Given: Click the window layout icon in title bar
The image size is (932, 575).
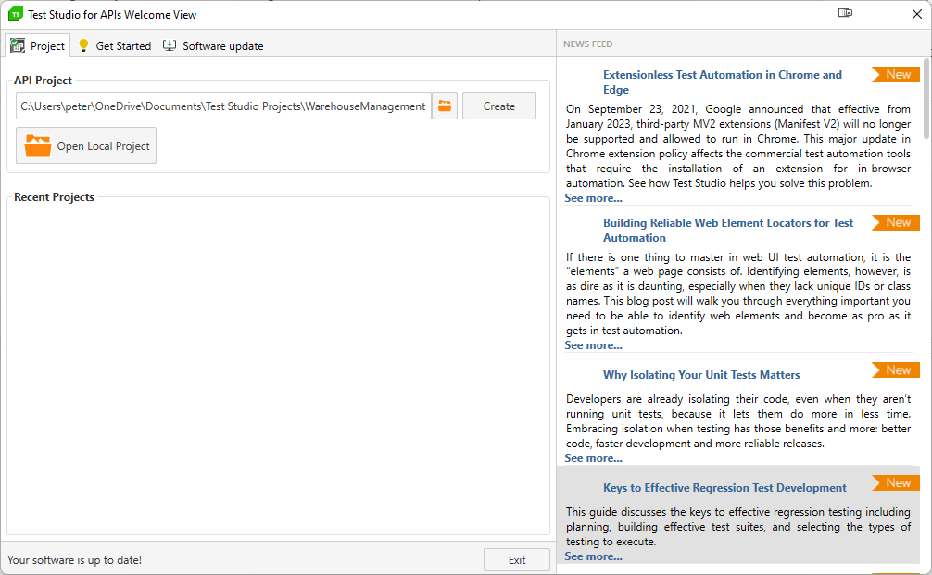Looking at the screenshot, I should click(x=845, y=12).
